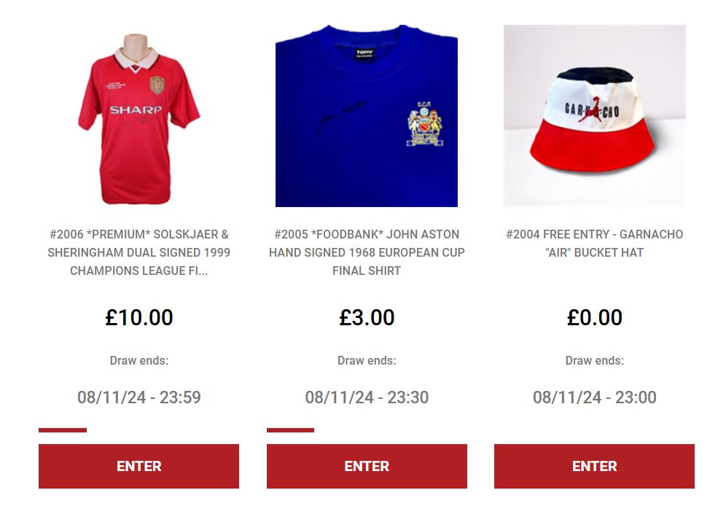Open the red Sharp signed shirt image
Screen dimensions: 718x509
(x=138, y=116)
